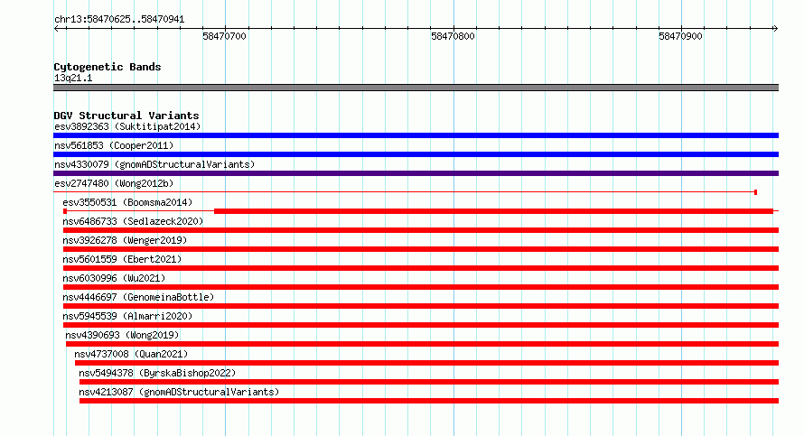Click the nsv4330079 (gnomADStructuralVariants) label
804x436 pixels.
click(154, 164)
